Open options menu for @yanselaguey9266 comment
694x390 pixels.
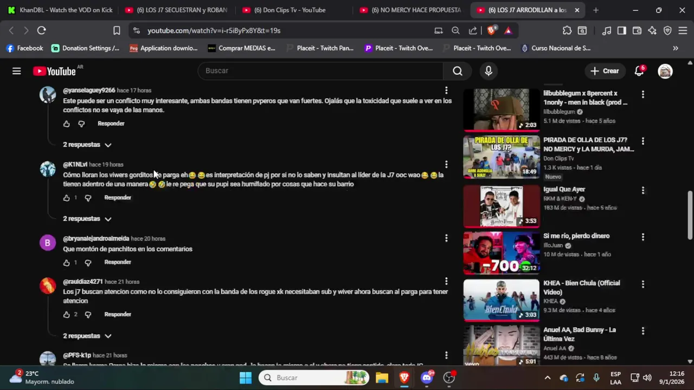click(446, 90)
